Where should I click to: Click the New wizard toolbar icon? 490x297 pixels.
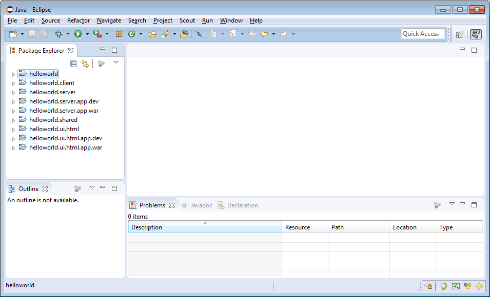click(x=13, y=34)
